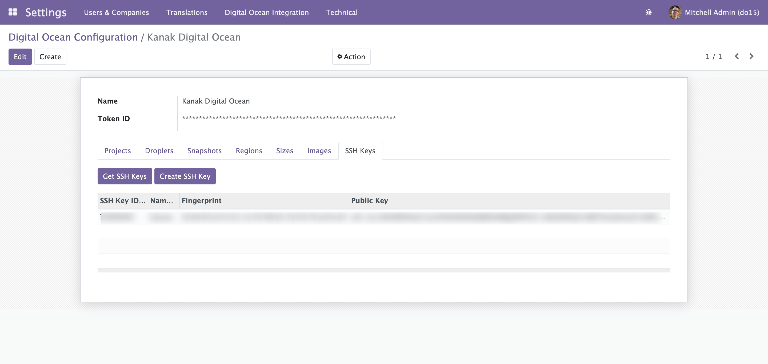This screenshot has width=768, height=364.
Task: Click the Create button
Action: (x=50, y=57)
